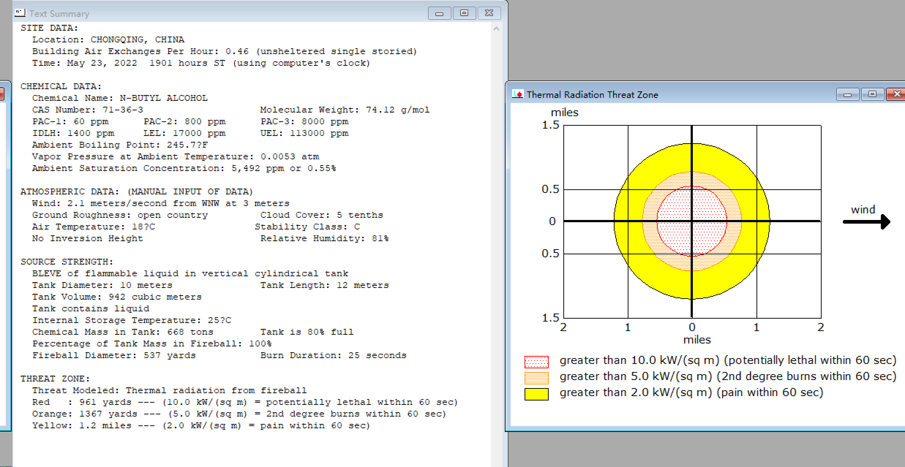Click the Chemical Name N-BUTYL ALCOHOL line
The height and width of the screenshot is (467, 905).
coord(120,98)
